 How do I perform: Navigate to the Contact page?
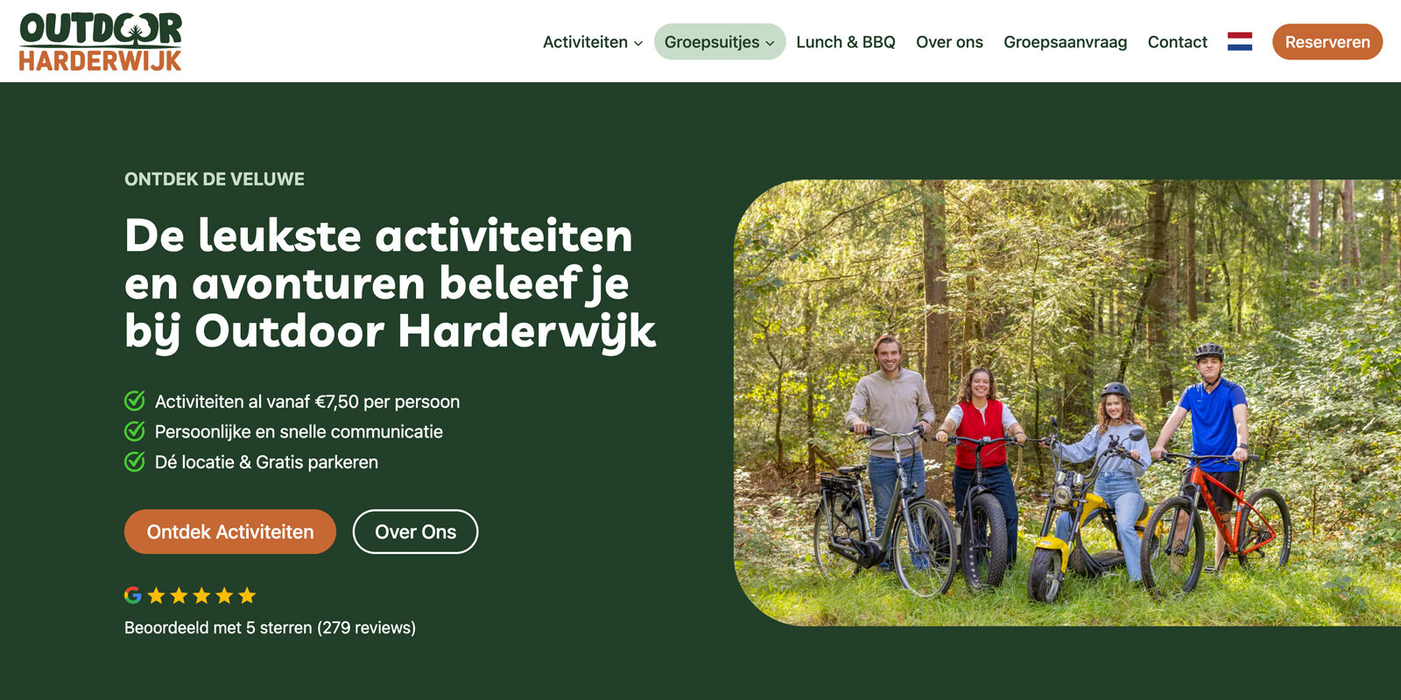coord(1177,42)
